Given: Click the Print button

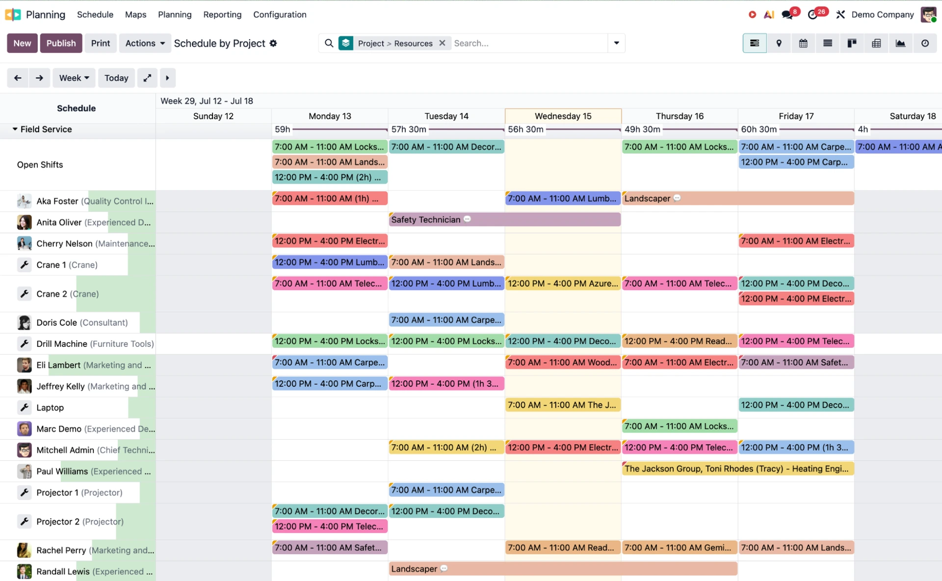Looking at the screenshot, I should click(101, 43).
